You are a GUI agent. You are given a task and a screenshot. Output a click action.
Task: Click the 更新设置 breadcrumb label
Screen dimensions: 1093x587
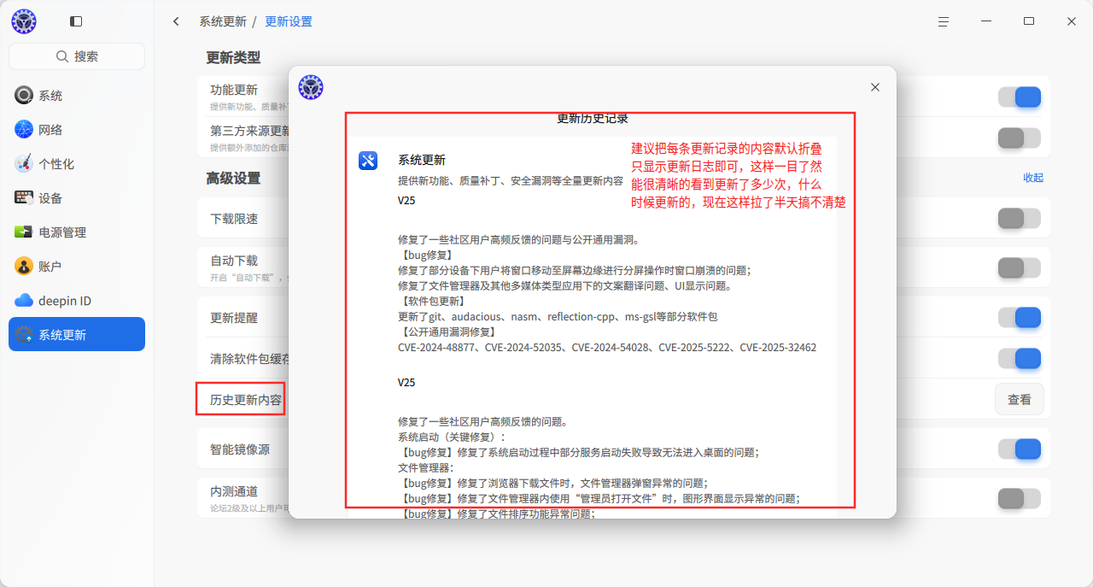coord(289,21)
